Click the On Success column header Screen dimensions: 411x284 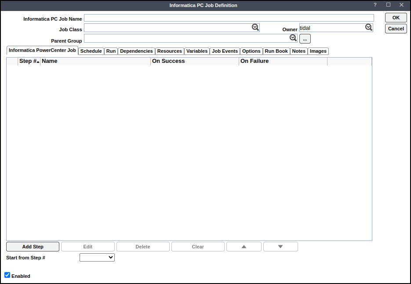coord(195,62)
